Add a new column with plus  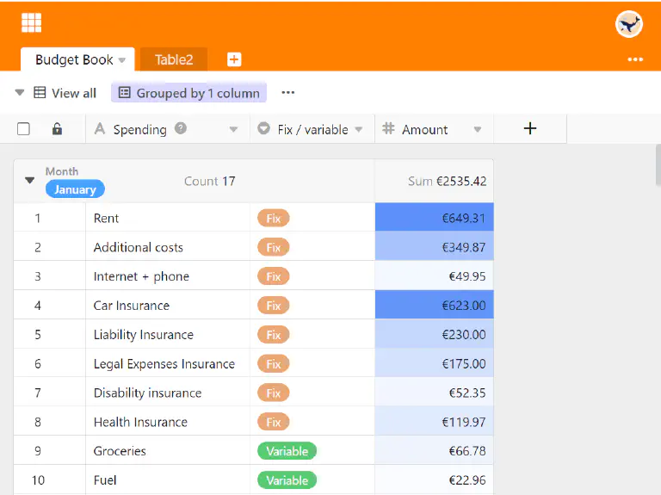point(530,128)
